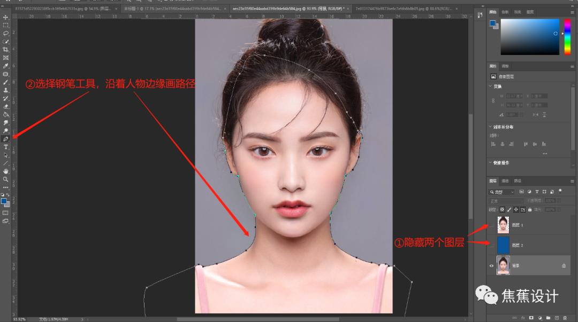
Task: Switch to the Paths tab in the layers panel
Action: (518, 181)
